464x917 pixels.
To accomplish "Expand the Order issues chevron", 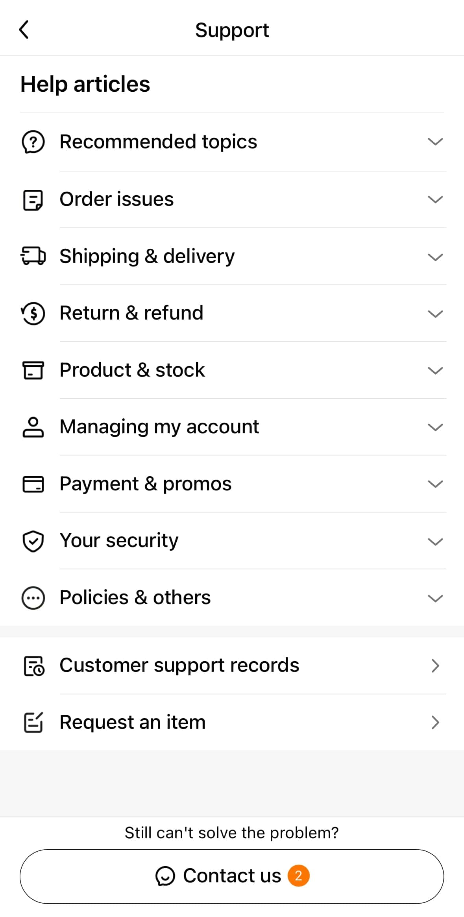I will click(x=435, y=200).
